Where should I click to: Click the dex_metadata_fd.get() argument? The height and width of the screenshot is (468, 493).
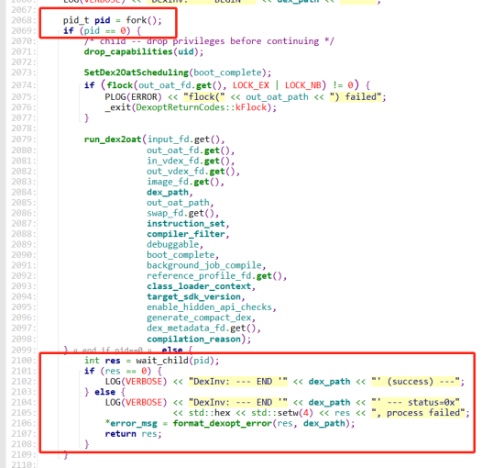[202, 329]
